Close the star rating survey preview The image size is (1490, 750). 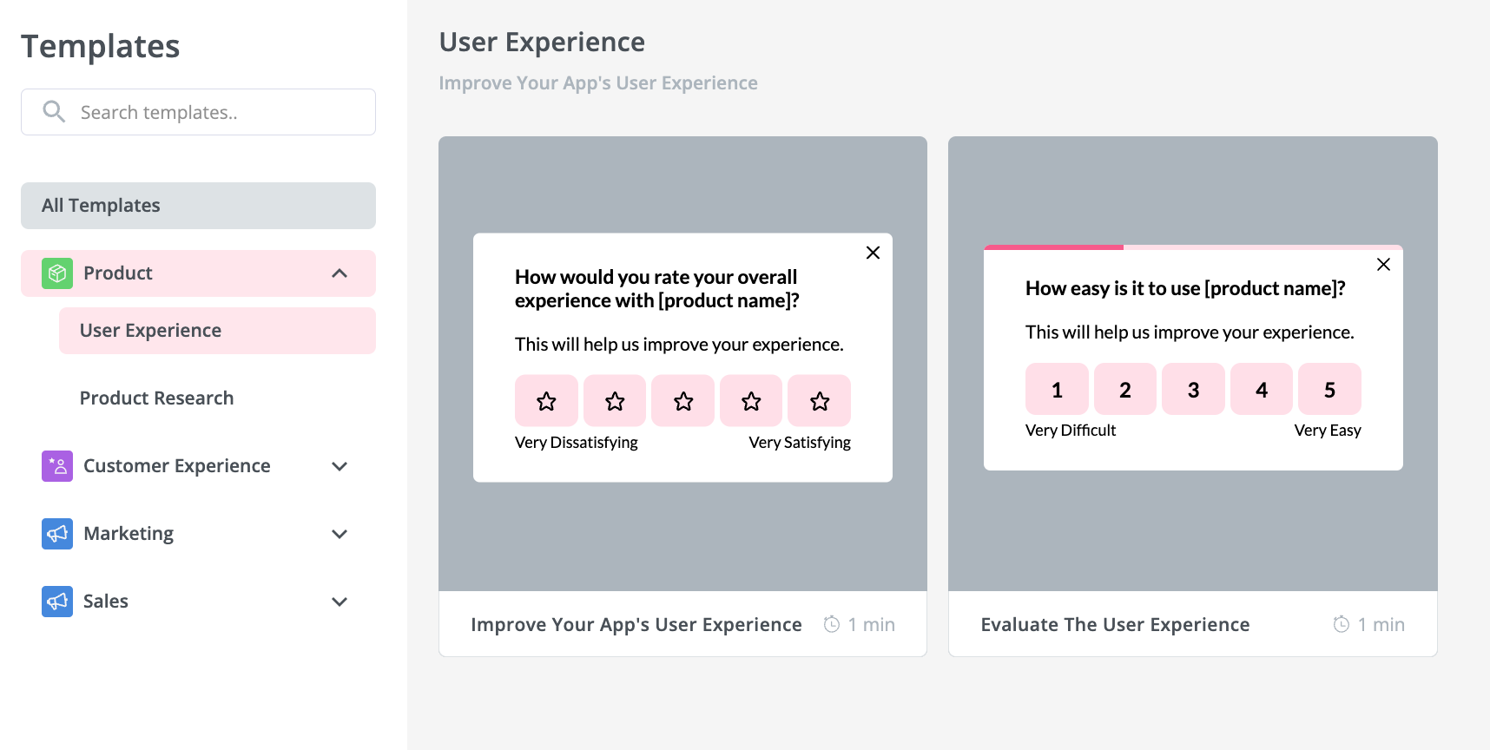[873, 253]
